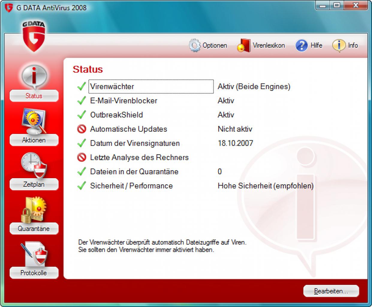Image resolution: width=372 pixels, height=307 pixels.
Task: Select the E-Mail-Virenblocker row
Action: (x=124, y=100)
